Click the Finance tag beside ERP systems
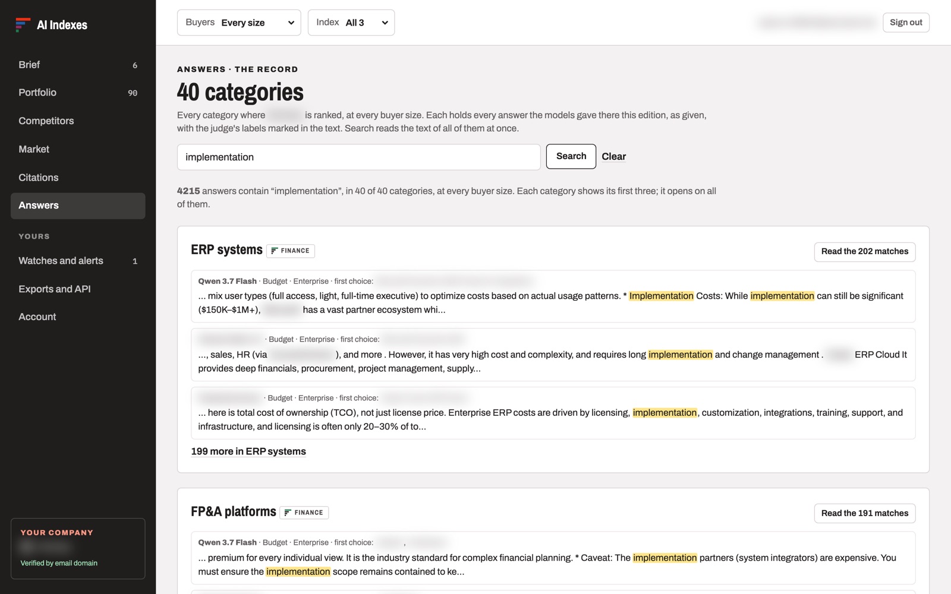Screen dimensions: 951x594 291,251
